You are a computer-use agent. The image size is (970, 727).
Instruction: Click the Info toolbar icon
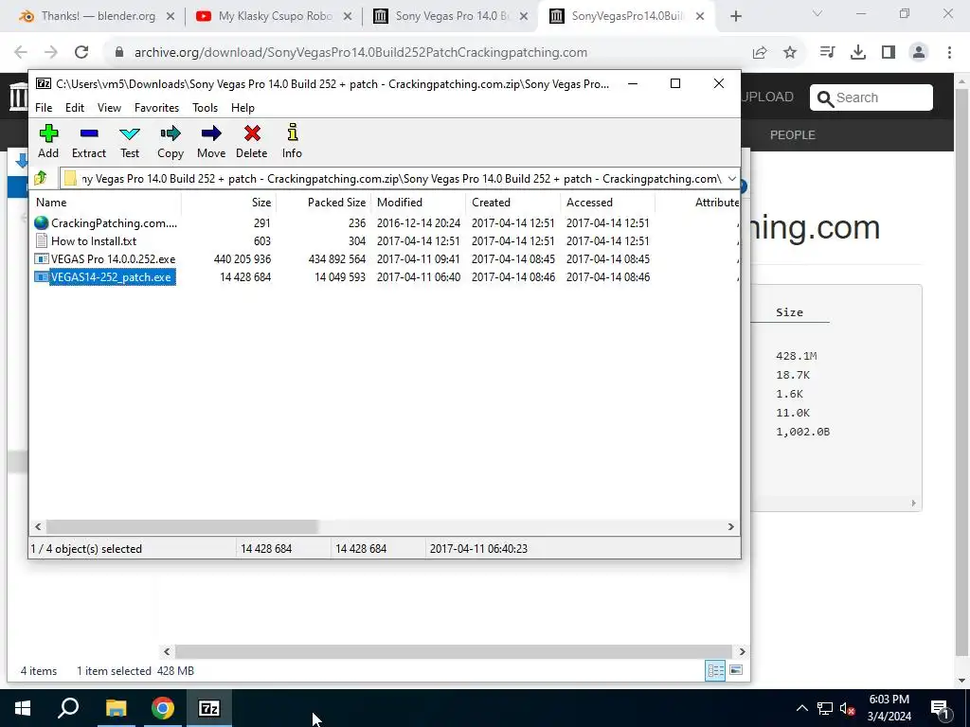click(292, 133)
